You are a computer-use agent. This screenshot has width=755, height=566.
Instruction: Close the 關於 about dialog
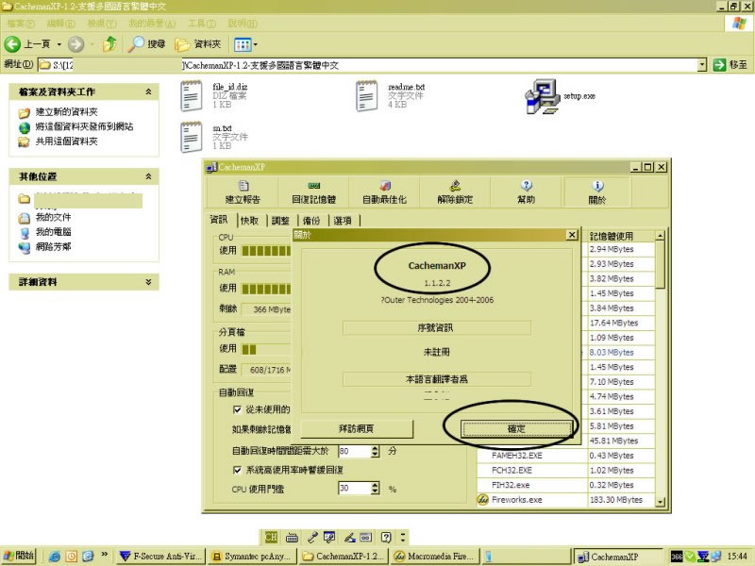click(572, 234)
